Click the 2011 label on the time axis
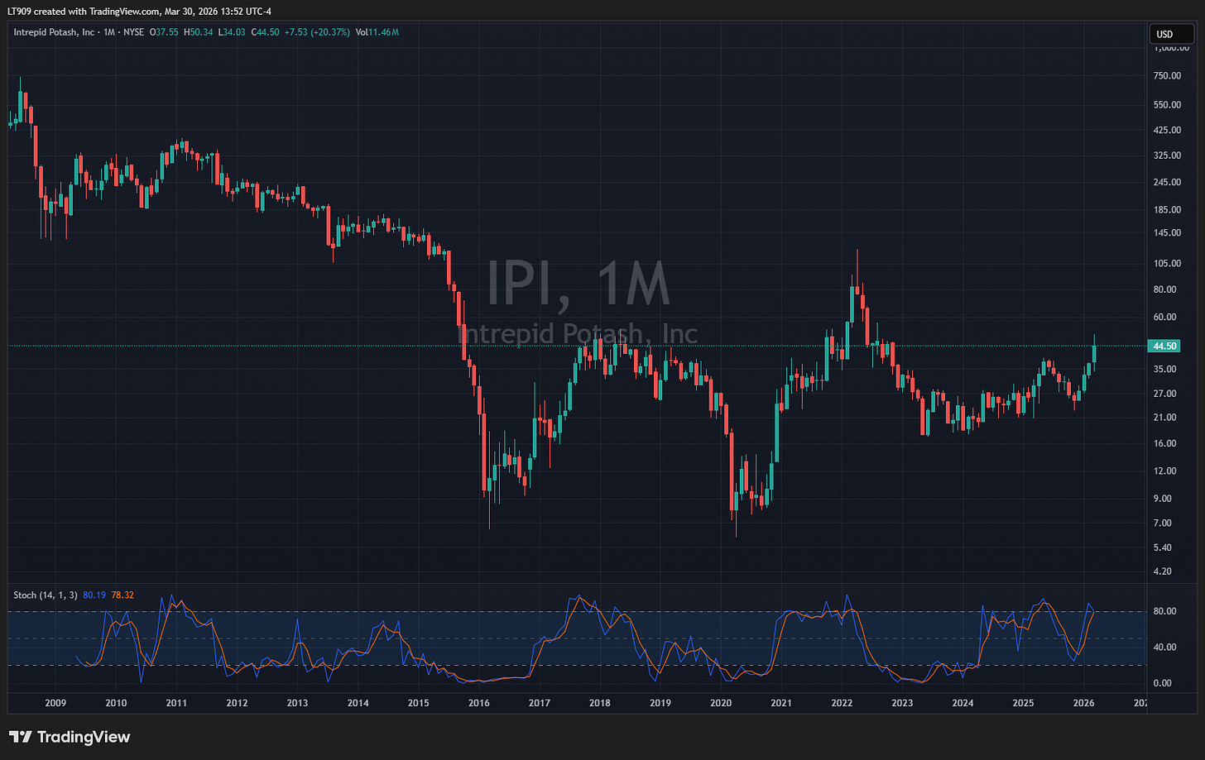 click(x=176, y=703)
